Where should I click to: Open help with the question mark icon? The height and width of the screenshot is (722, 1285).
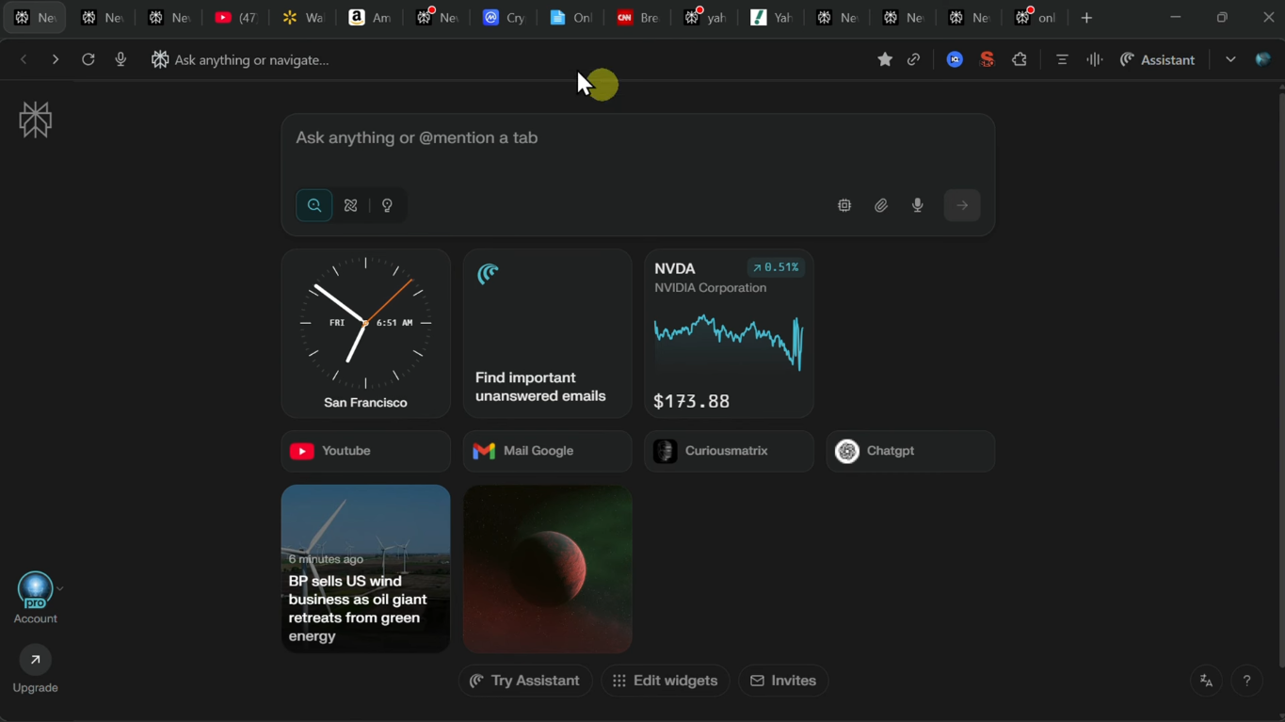coord(1247,681)
